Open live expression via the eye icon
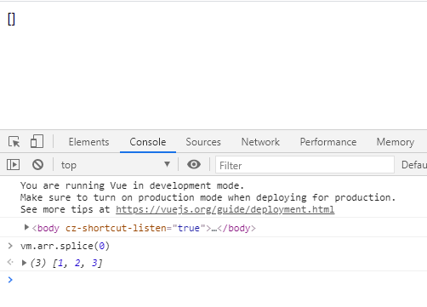427x307 pixels. 194,164
